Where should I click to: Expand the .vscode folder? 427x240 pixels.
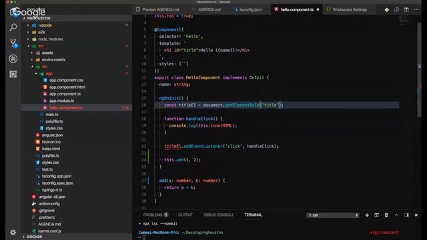click(45, 25)
